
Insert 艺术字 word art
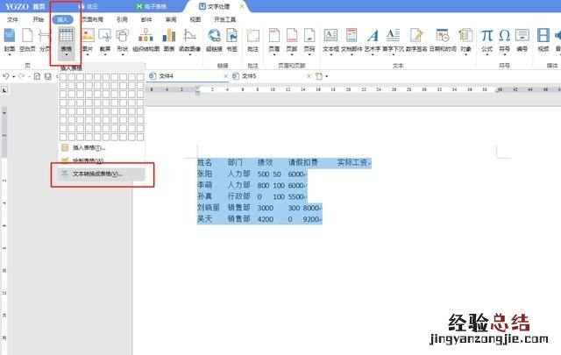point(373,36)
